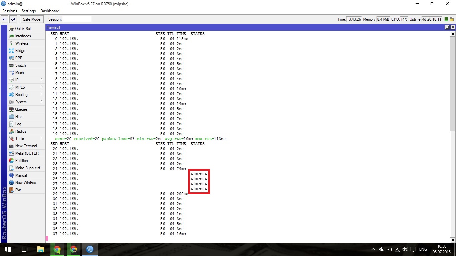
Task: Select Bridge in the sidebar
Action: click(20, 51)
